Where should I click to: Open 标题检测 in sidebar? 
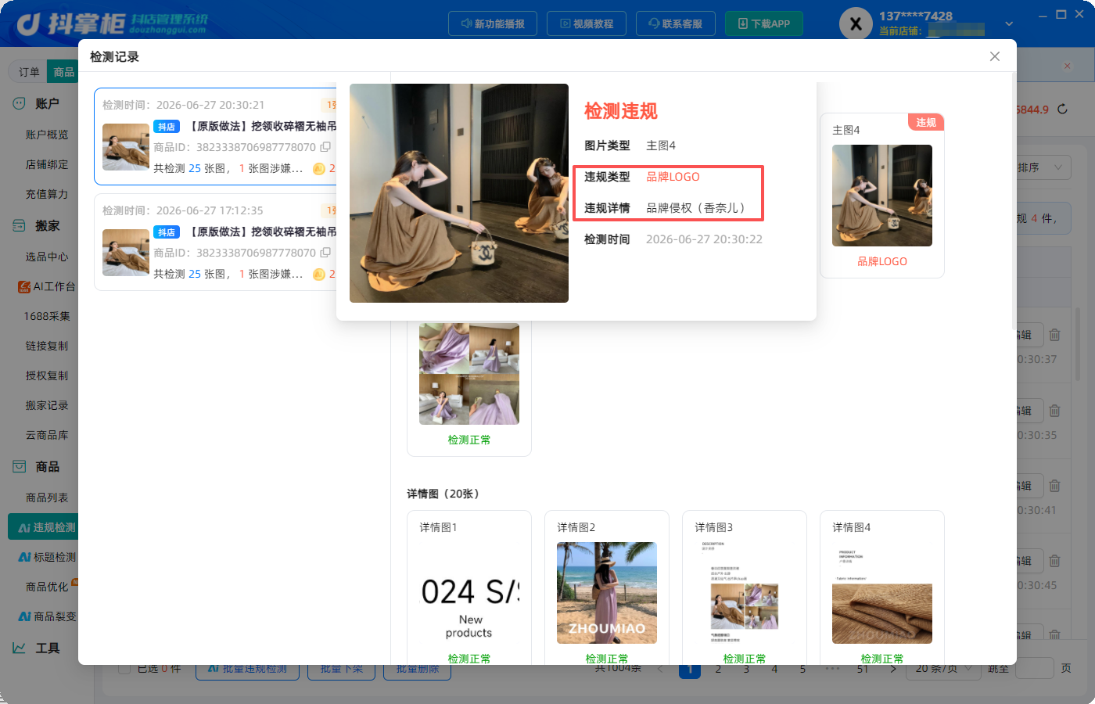(x=47, y=557)
